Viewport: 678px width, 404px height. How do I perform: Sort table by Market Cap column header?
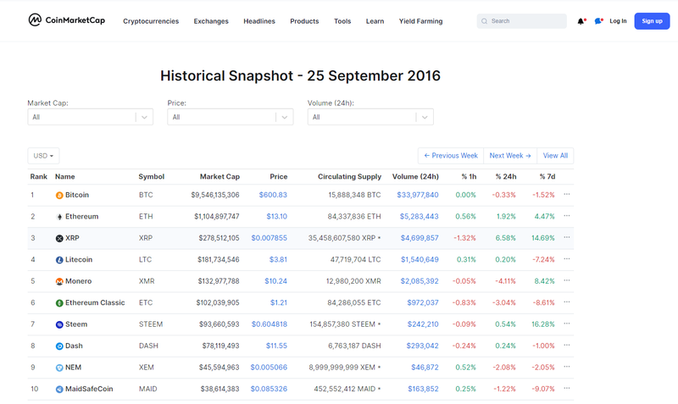[220, 177]
